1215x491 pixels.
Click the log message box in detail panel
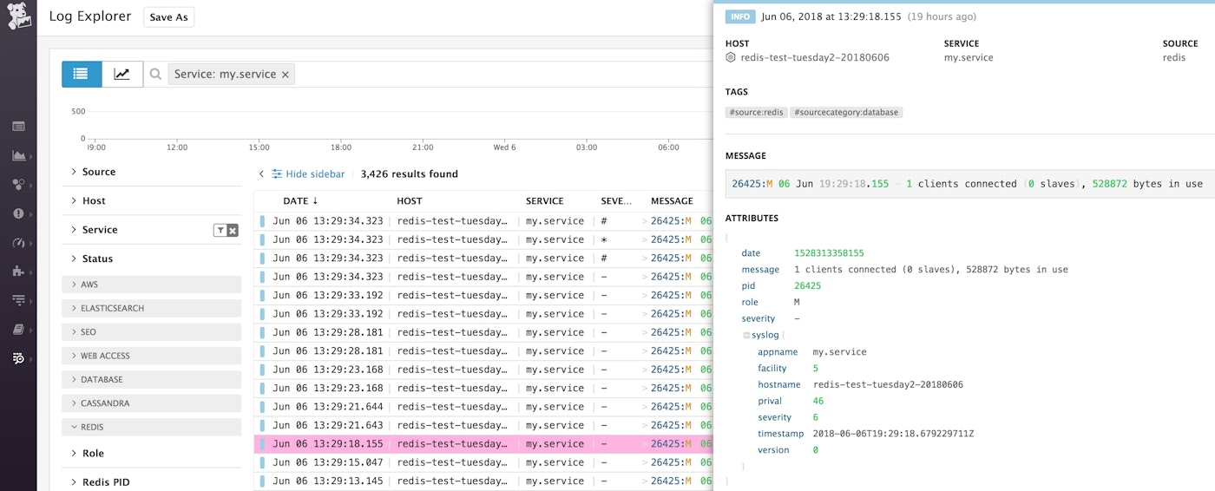click(970, 184)
